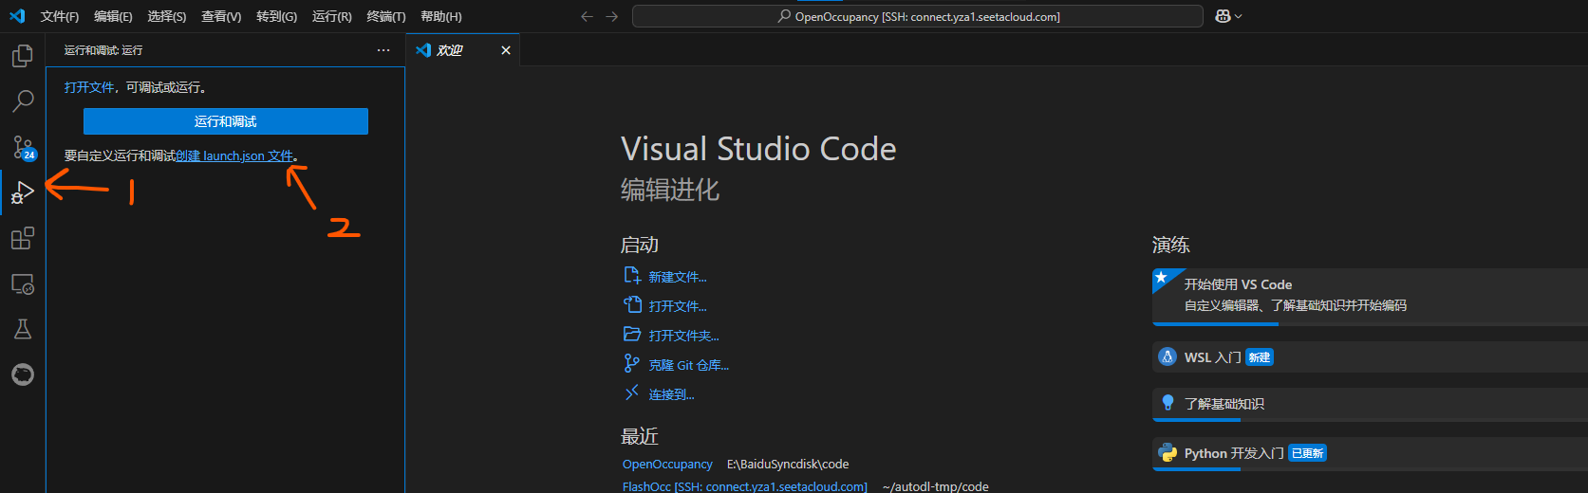This screenshot has height=493, width=1588.
Task: Click the Linux penguin icon for WSL
Action: (1168, 356)
